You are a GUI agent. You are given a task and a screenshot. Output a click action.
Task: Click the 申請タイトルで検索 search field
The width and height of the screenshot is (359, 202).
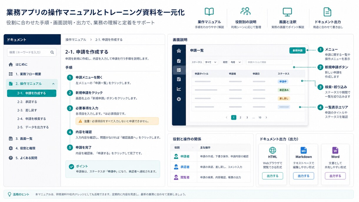[269, 62]
